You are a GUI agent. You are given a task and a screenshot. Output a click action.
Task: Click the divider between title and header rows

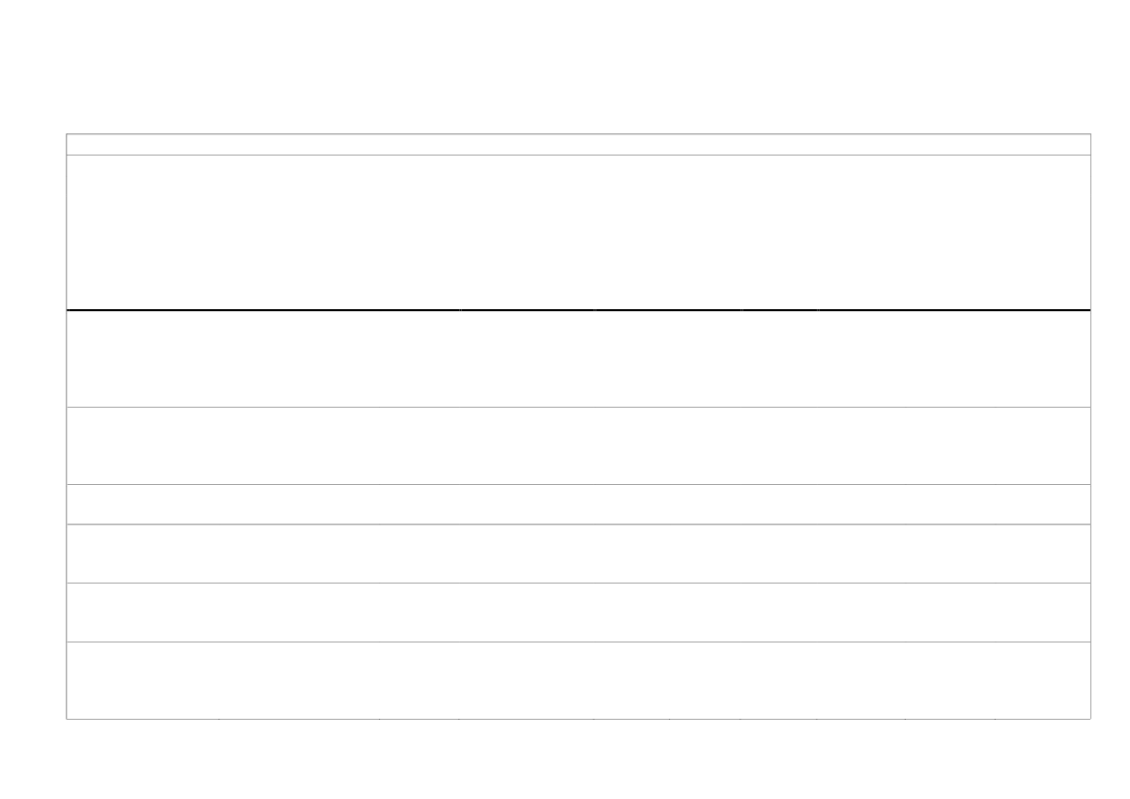pos(578,155)
